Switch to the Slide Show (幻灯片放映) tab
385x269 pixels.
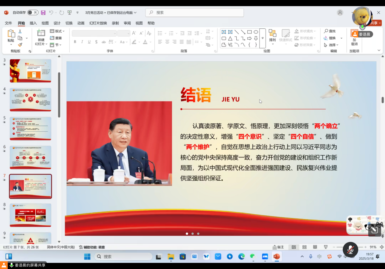pyautogui.click(x=98, y=23)
